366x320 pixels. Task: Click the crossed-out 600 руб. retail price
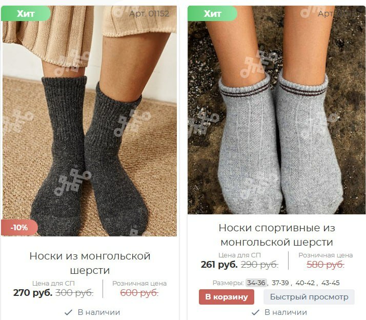139,292
